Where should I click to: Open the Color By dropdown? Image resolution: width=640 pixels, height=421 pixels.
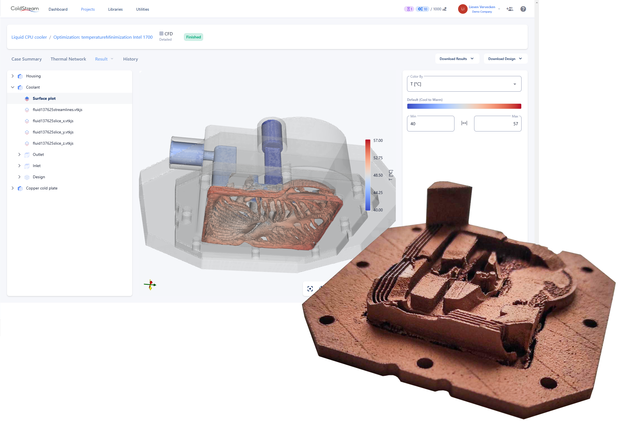point(464,84)
